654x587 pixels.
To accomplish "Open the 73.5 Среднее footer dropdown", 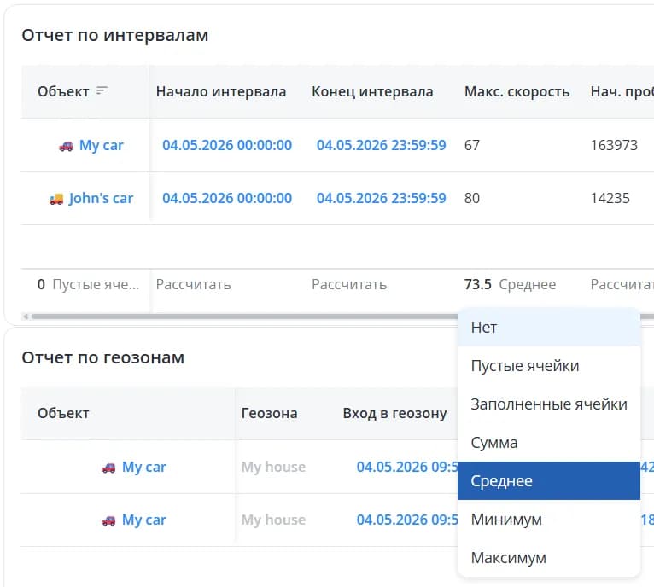I will pyautogui.click(x=510, y=284).
